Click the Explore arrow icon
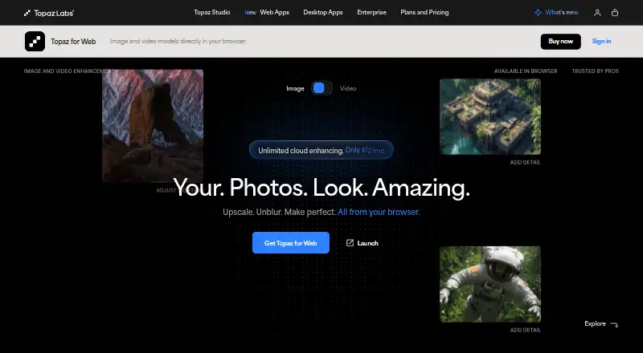This screenshot has height=353, width=643. (614, 324)
